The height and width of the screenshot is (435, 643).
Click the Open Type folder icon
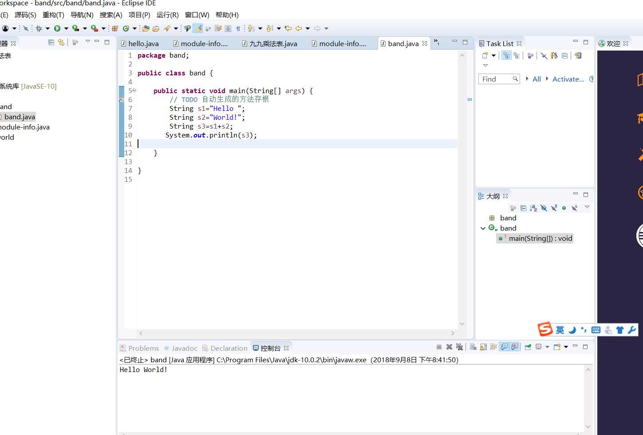[146, 28]
